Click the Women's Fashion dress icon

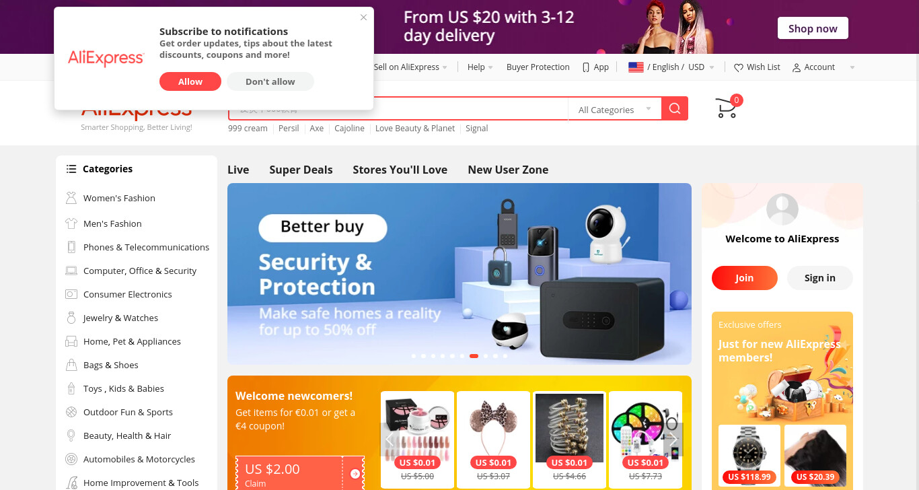click(x=71, y=198)
